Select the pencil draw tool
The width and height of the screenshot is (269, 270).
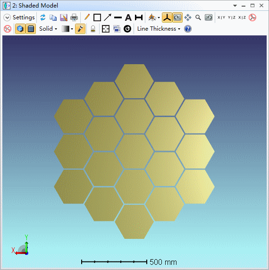87,17
